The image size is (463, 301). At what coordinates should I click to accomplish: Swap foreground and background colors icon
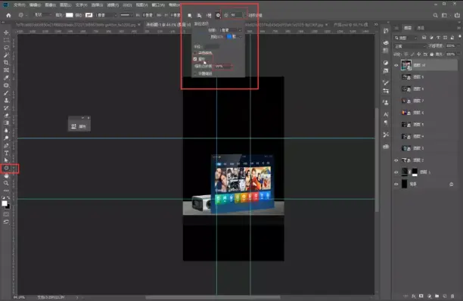[8, 197]
